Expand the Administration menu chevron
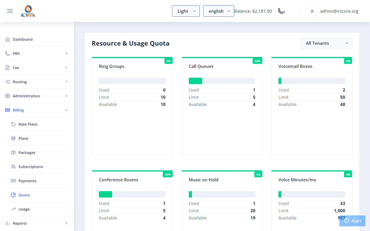The width and height of the screenshot is (370, 231). coord(66,96)
